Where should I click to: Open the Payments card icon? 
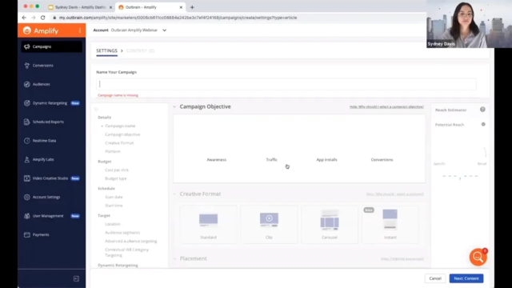(x=26, y=234)
